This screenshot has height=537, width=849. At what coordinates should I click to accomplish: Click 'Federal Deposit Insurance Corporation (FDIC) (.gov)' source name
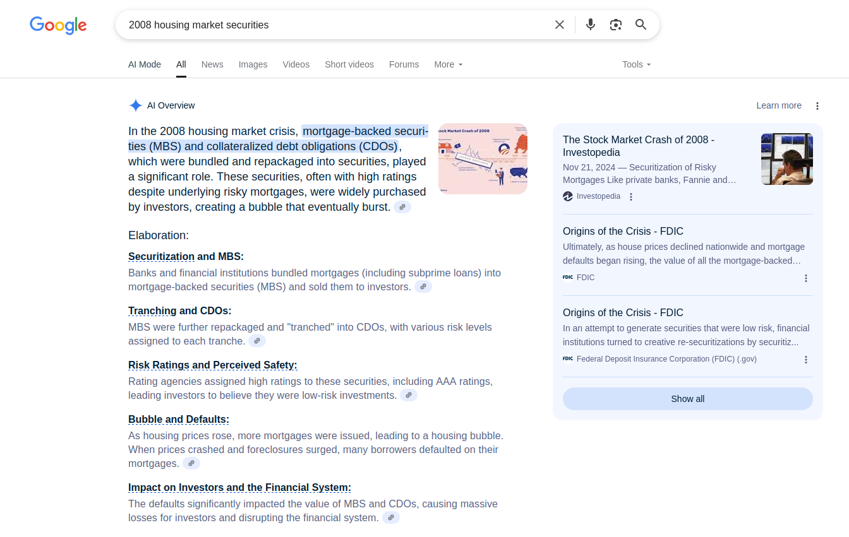pos(666,359)
